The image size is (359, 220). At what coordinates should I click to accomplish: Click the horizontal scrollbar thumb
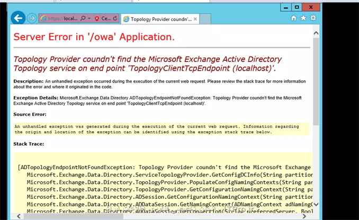pyautogui.click(x=74, y=216)
